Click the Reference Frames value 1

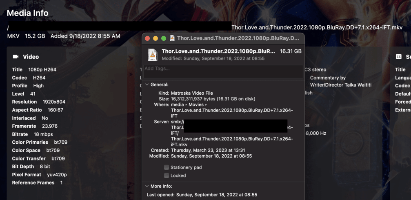(x=62, y=183)
